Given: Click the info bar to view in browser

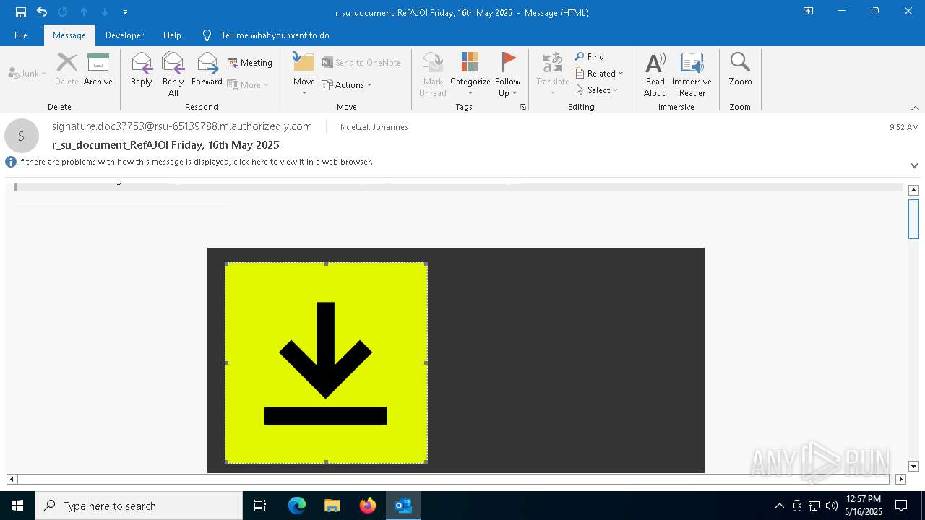Looking at the screenshot, I should [x=196, y=162].
